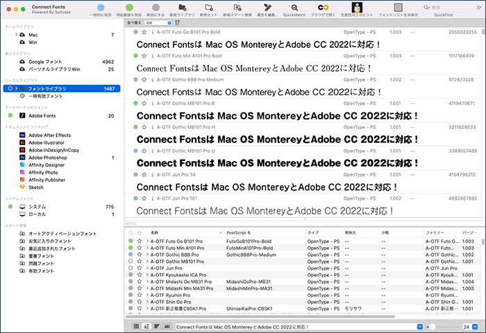Toggle sort direction icon next to 並べ替え
This screenshot has height=333, width=486.
(x=178, y=23)
